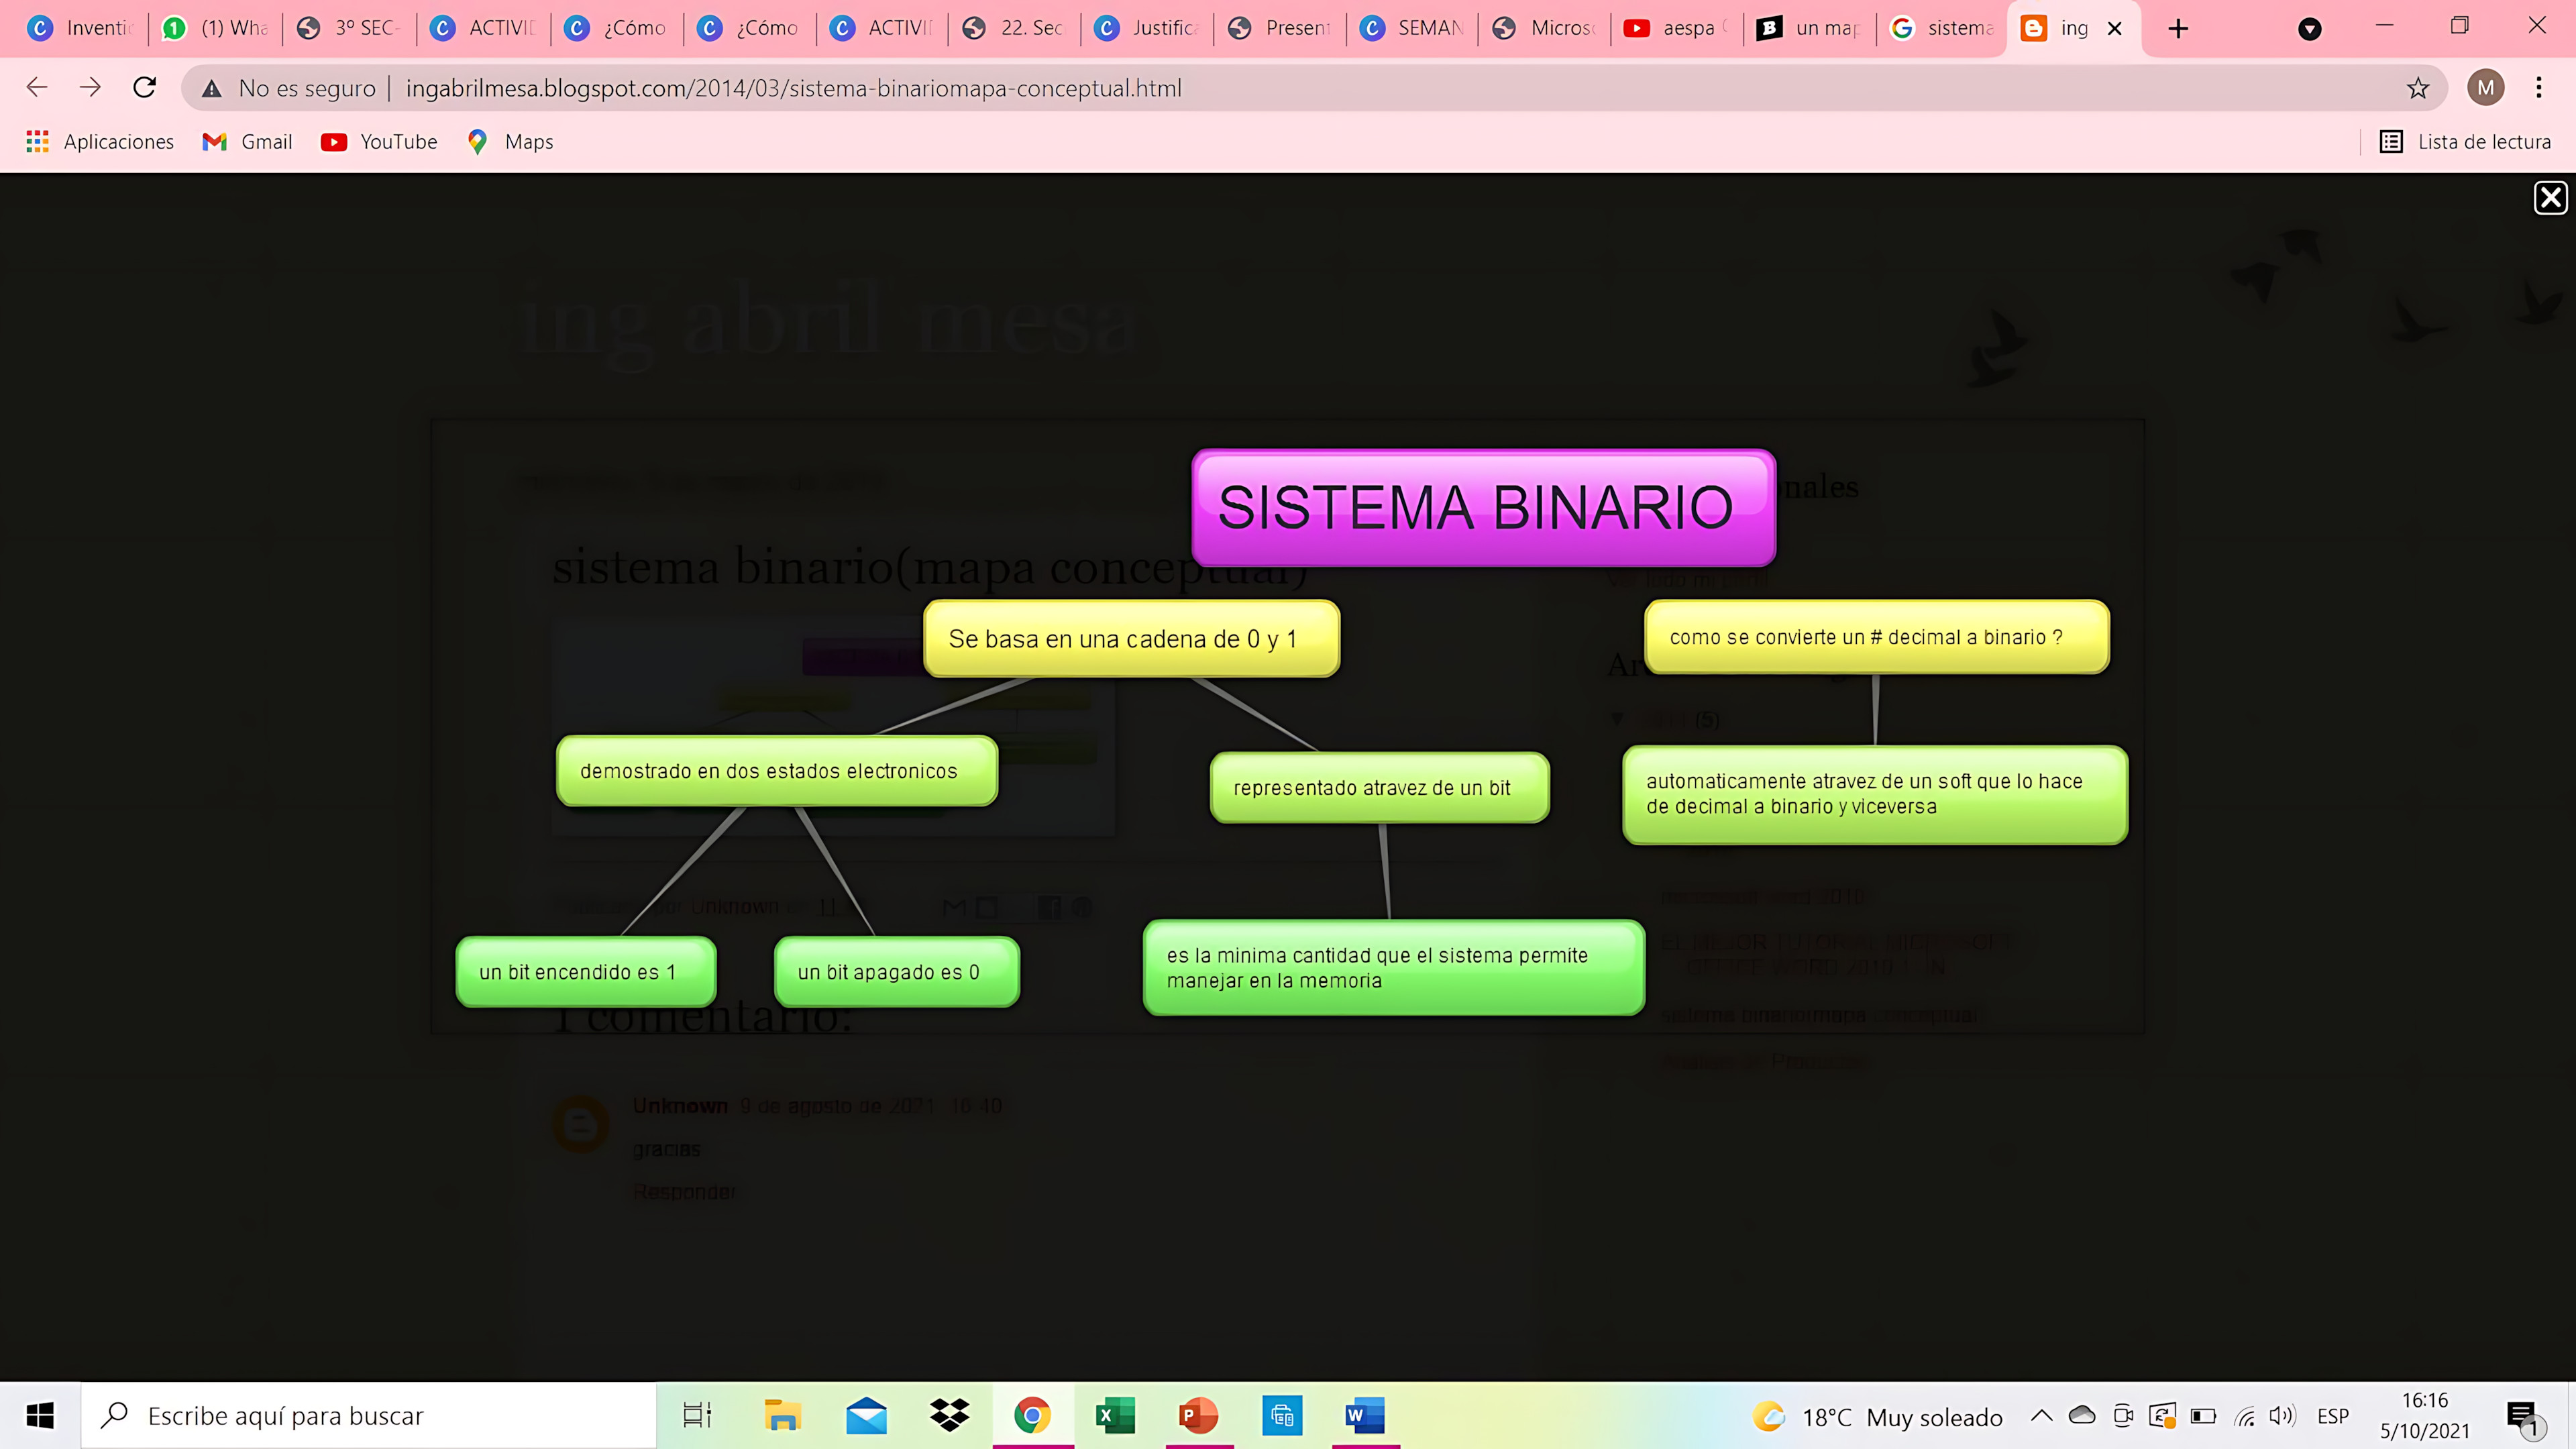Click the address bar URL
The image size is (2576, 1449).
click(x=793, y=88)
